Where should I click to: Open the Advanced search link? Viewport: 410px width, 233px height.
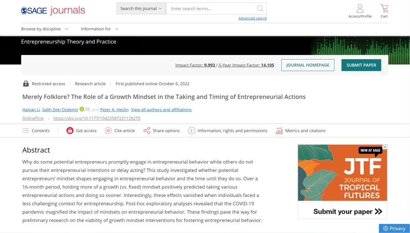click(252, 18)
